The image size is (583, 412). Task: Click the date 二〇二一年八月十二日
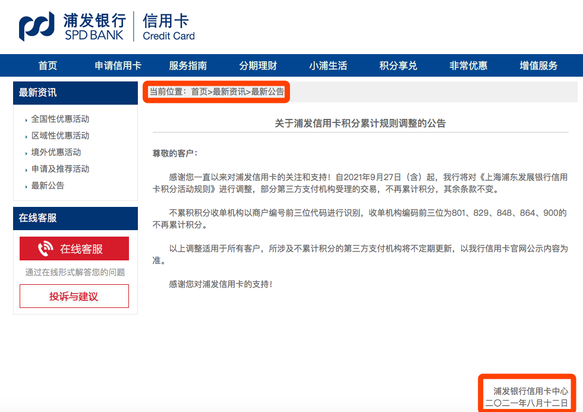[x=527, y=403]
